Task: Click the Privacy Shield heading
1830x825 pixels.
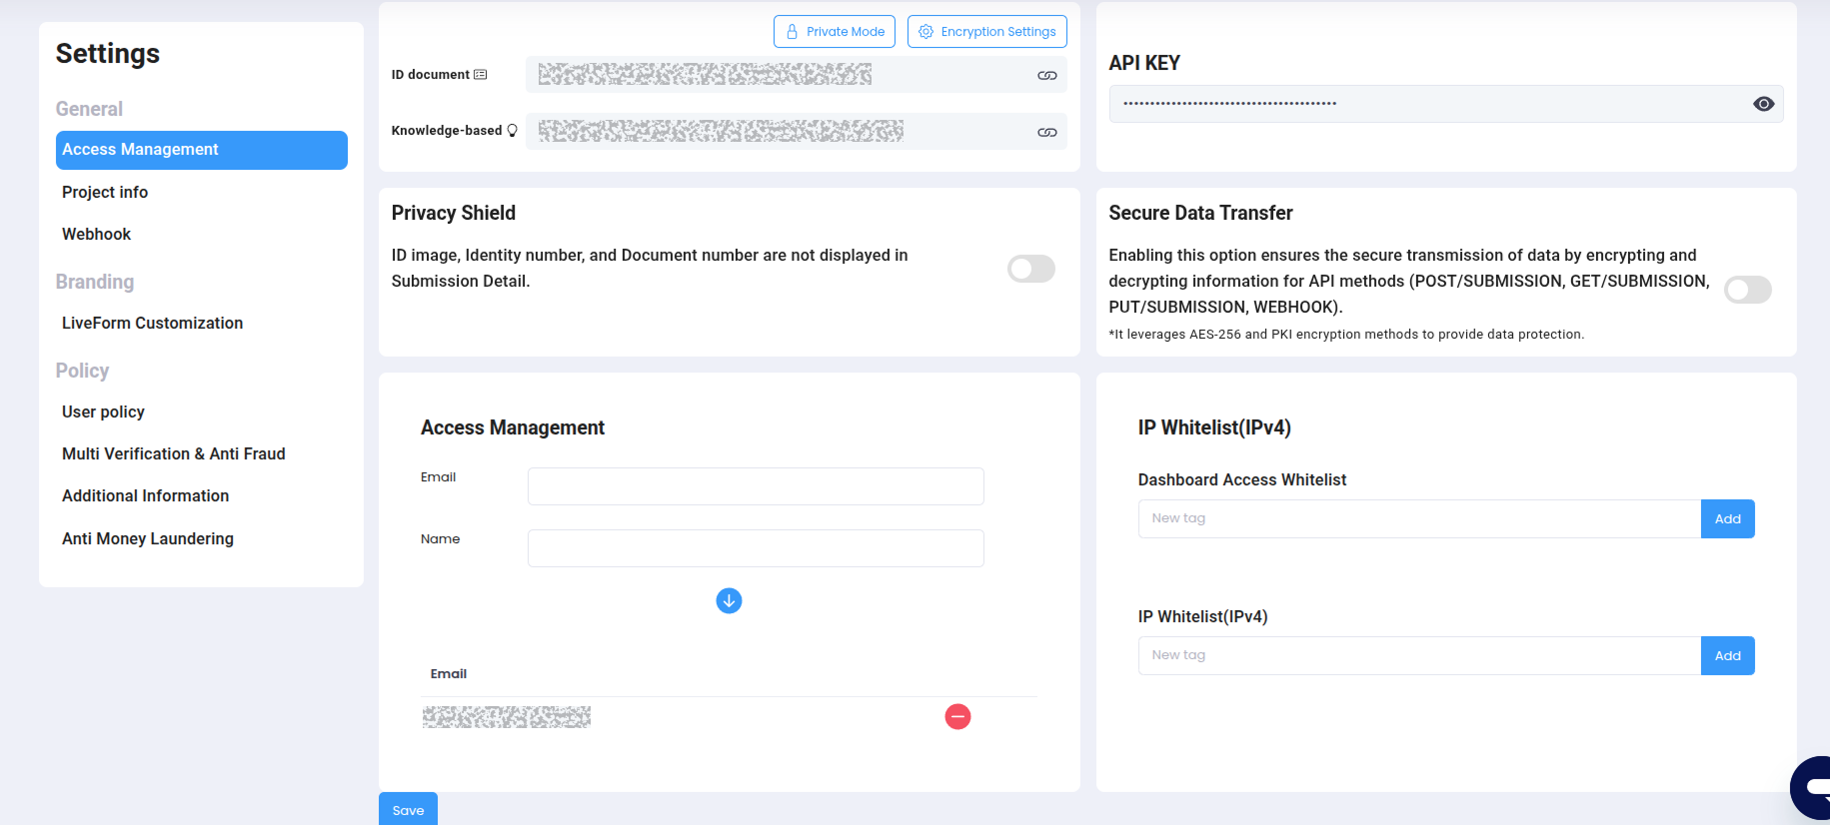Action: tap(454, 213)
